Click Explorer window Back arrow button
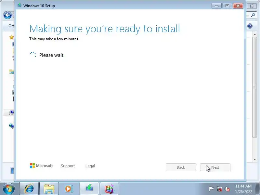The image size is (260, 195). (7, 15)
